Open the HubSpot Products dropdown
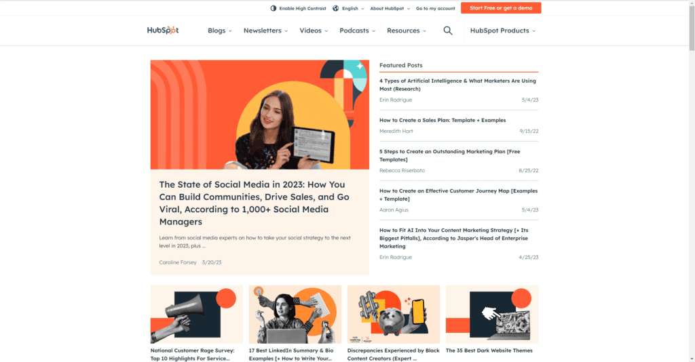Viewport: 695px width, 362px height. pos(503,31)
